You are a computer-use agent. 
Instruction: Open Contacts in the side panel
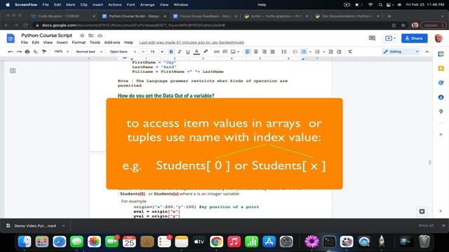[441, 97]
